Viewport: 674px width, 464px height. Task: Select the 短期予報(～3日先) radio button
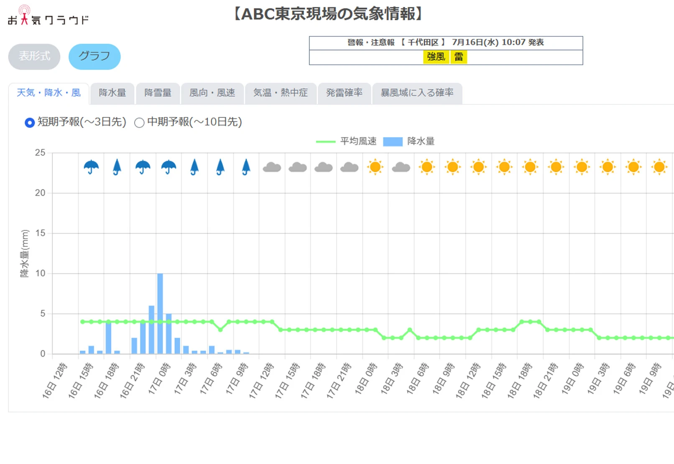pos(30,122)
